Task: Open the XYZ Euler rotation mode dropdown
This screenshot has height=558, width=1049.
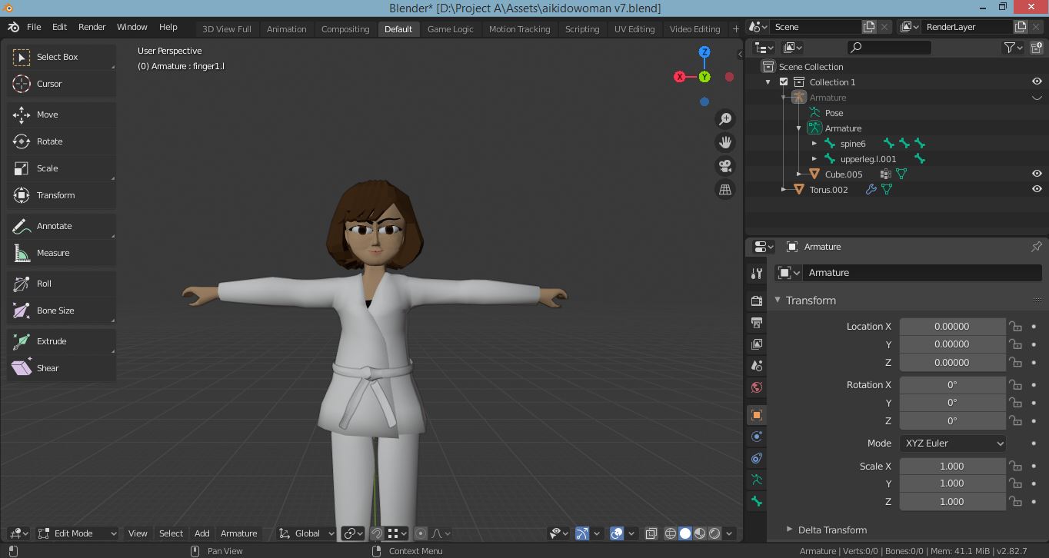Action: click(x=953, y=443)
